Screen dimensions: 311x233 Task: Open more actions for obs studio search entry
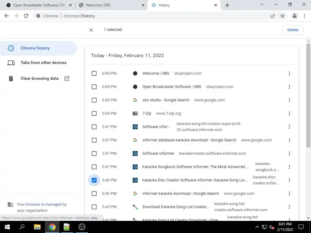[x=289, y=100]
